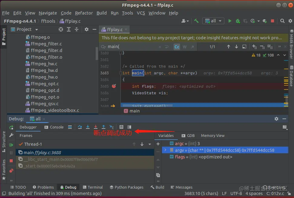Open Build tool window at bottom
Image resolution: width=294 pixels, height=198 pixels.
point(157,187)
